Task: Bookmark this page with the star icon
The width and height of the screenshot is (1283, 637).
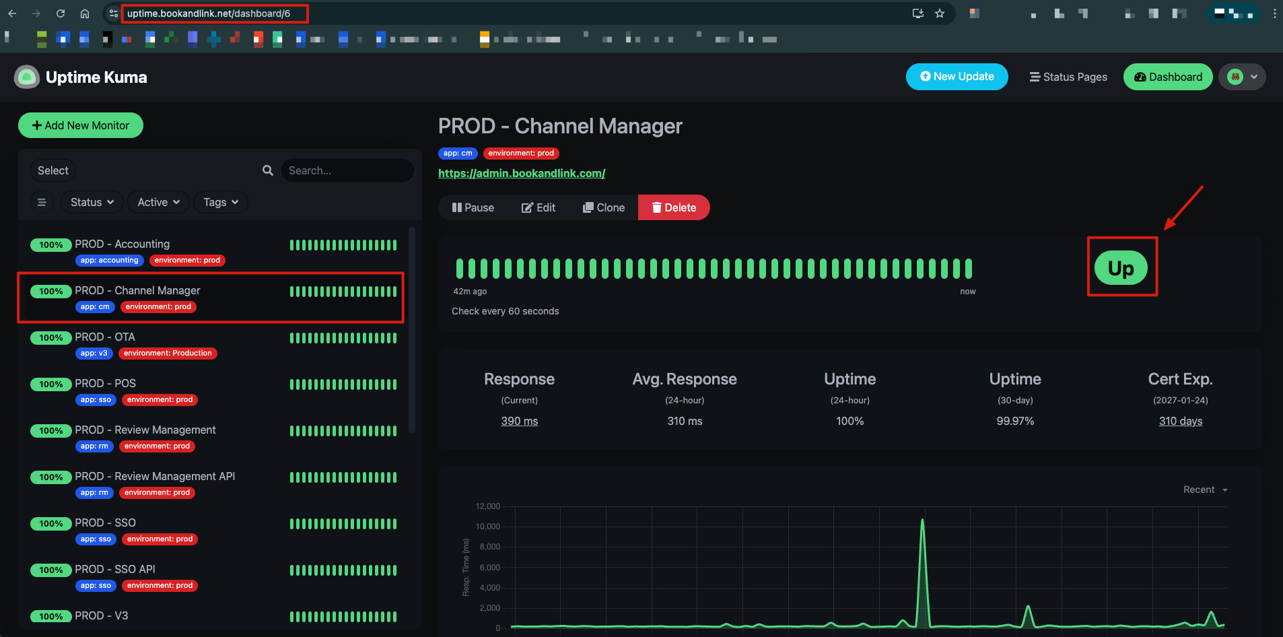Action: pyautogui.click(x=940, y=13)
